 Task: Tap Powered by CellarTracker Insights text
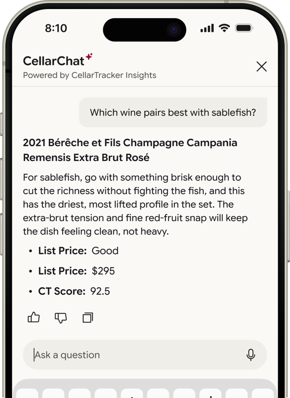[x=90, y=75]
